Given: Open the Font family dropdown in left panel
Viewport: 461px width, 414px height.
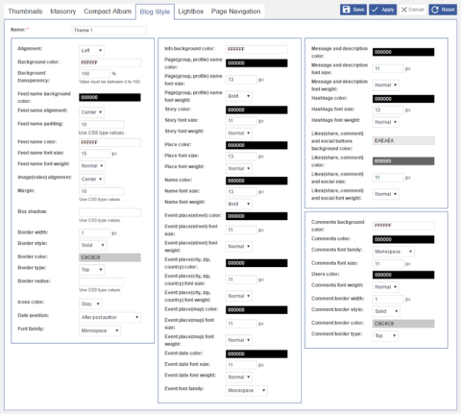Looking at the screenshot, I should tap(100, 331).
